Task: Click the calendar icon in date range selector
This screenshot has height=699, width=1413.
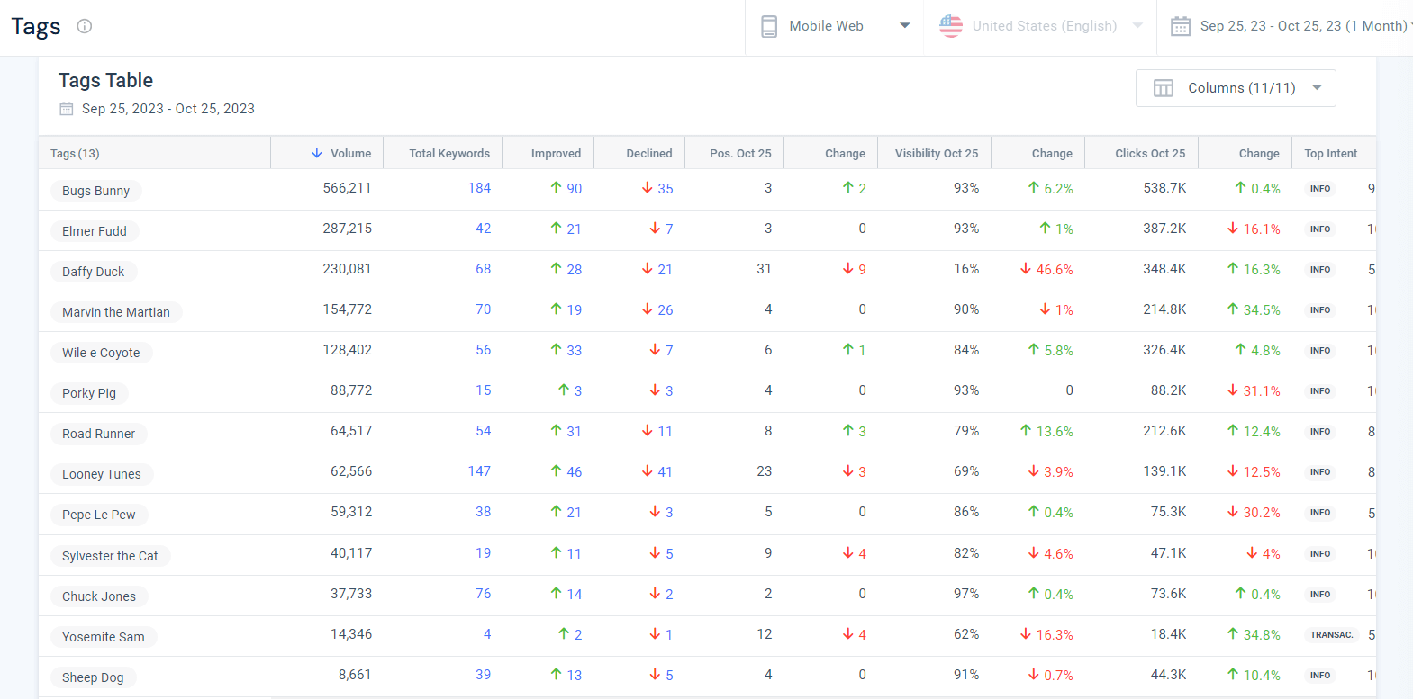Action: click(1181, 26)
